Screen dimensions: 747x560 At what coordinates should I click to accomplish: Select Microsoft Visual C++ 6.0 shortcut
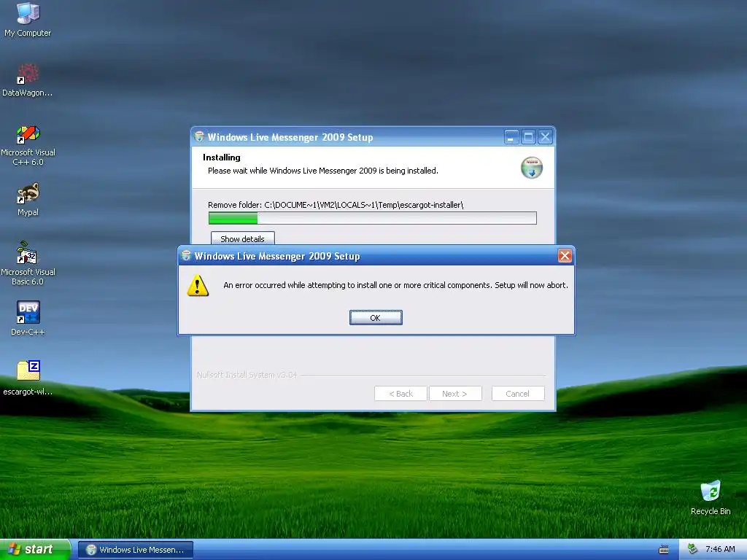coord(28,145)
